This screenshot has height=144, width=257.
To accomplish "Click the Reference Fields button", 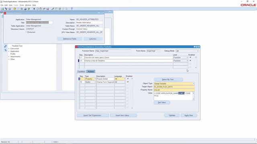I will coord(69,39).
